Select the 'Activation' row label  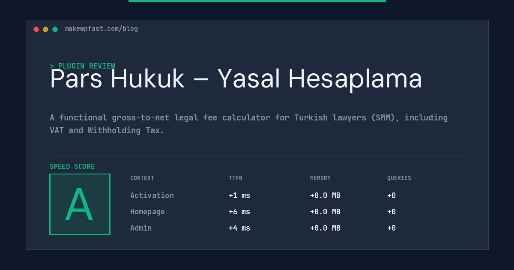pyautogui.click(x=152, y=195)
